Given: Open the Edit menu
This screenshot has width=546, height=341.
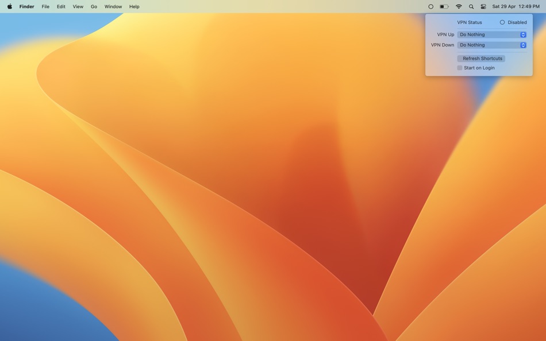Looking at the screenshot, I should [61, 6].
